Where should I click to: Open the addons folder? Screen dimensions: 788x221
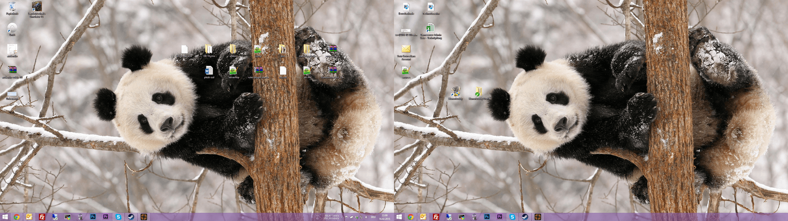234,51
